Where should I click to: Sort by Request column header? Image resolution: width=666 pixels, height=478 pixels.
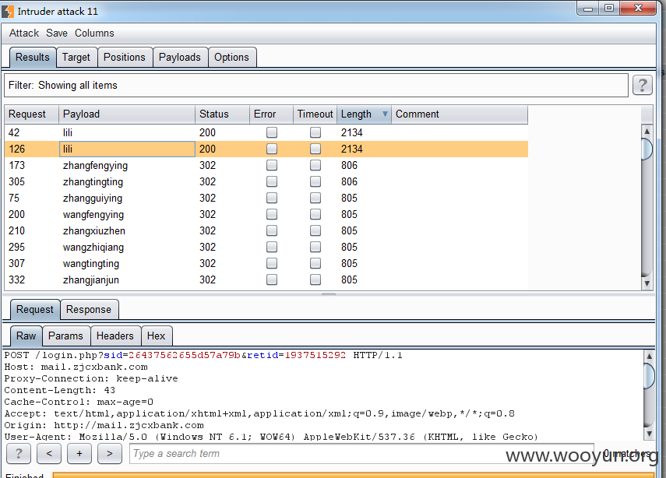[31, 114]
